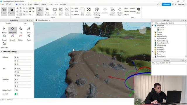Choose the terrain Fill tool
Screen dimensions: 187x105
click(21, 30)
